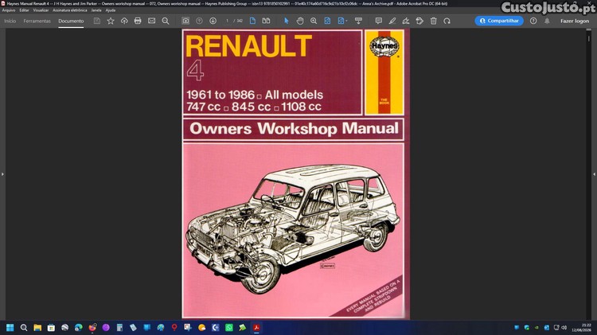
Task: Click the taskbar Search icon
Action: pos(24,327)
